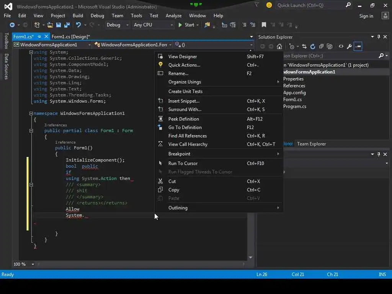Click the notifications flag icon in title bar

[257, 5]
